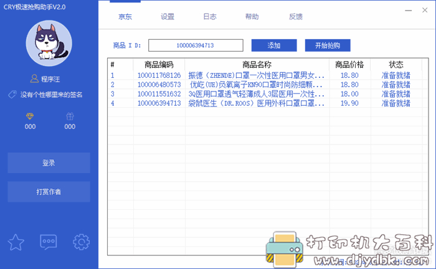Click the username 程序汪
The image size is (436, 269).
[x=50, y=79]
